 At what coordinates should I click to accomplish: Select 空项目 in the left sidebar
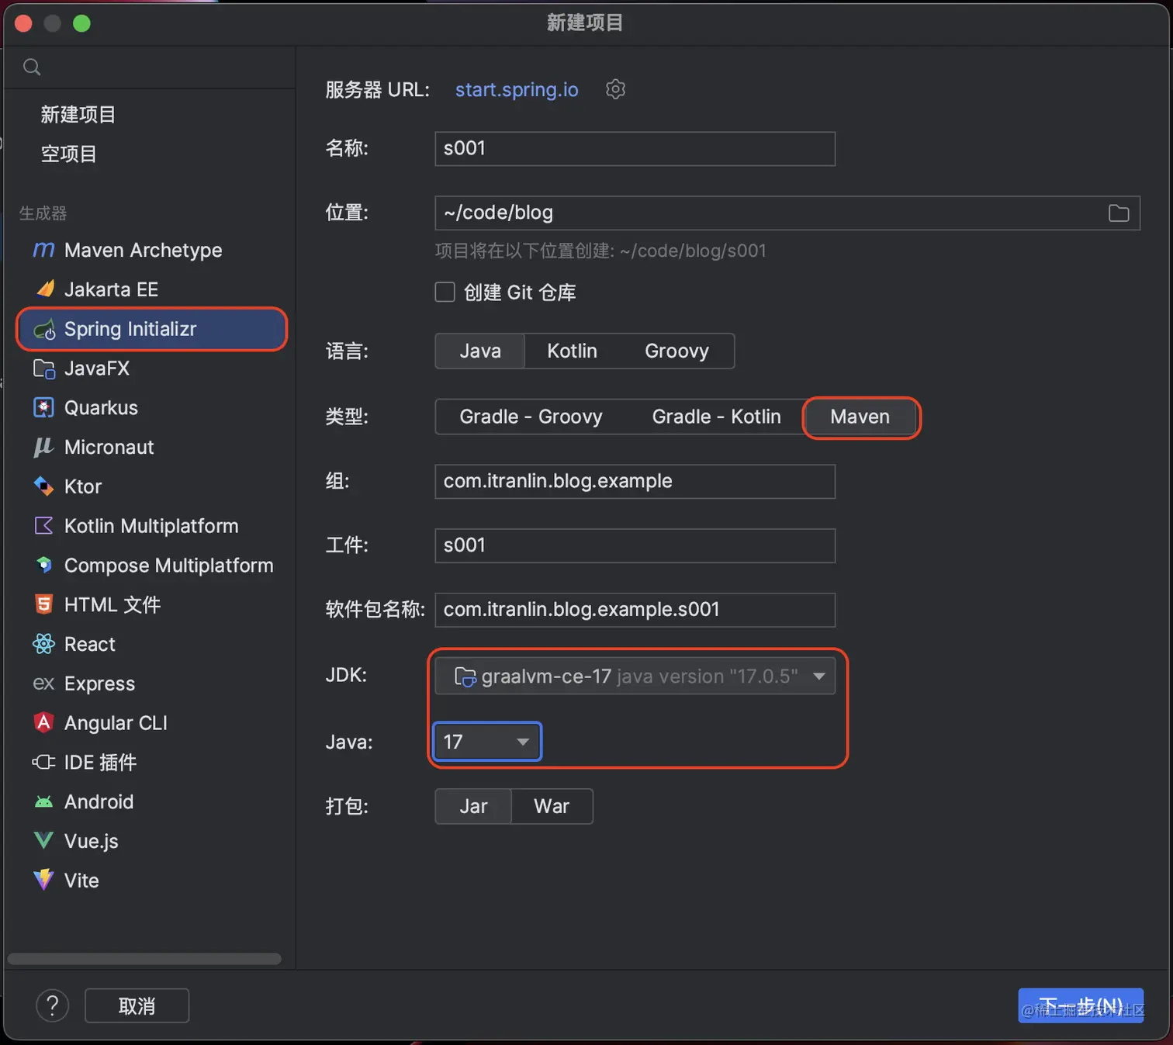tap(69, 154)
